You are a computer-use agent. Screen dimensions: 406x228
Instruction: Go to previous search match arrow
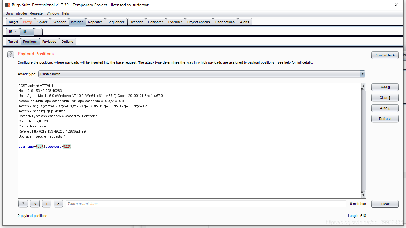[x=35, y=204]
